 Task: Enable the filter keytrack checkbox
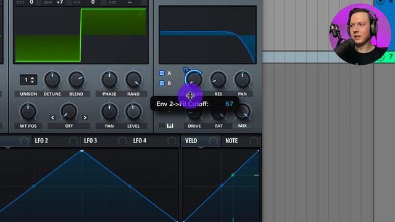click(x=162, y=126)
